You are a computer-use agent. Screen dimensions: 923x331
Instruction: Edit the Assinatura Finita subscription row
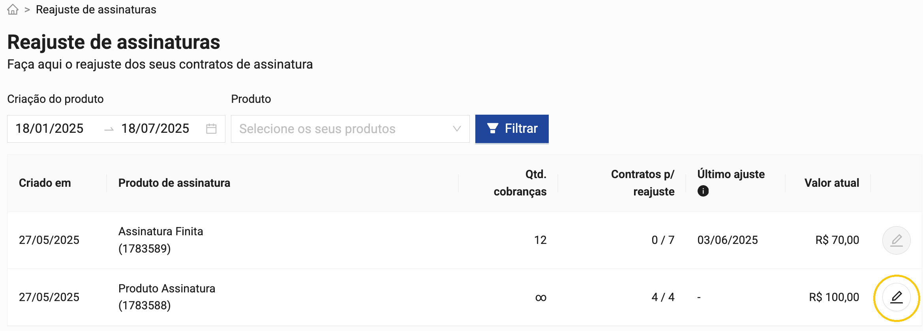(896, 240)
